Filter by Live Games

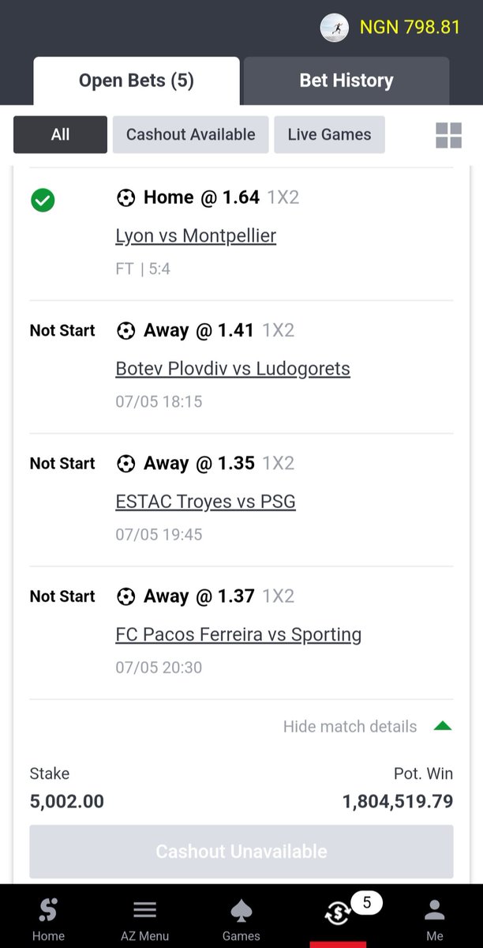tap(329, 134)
